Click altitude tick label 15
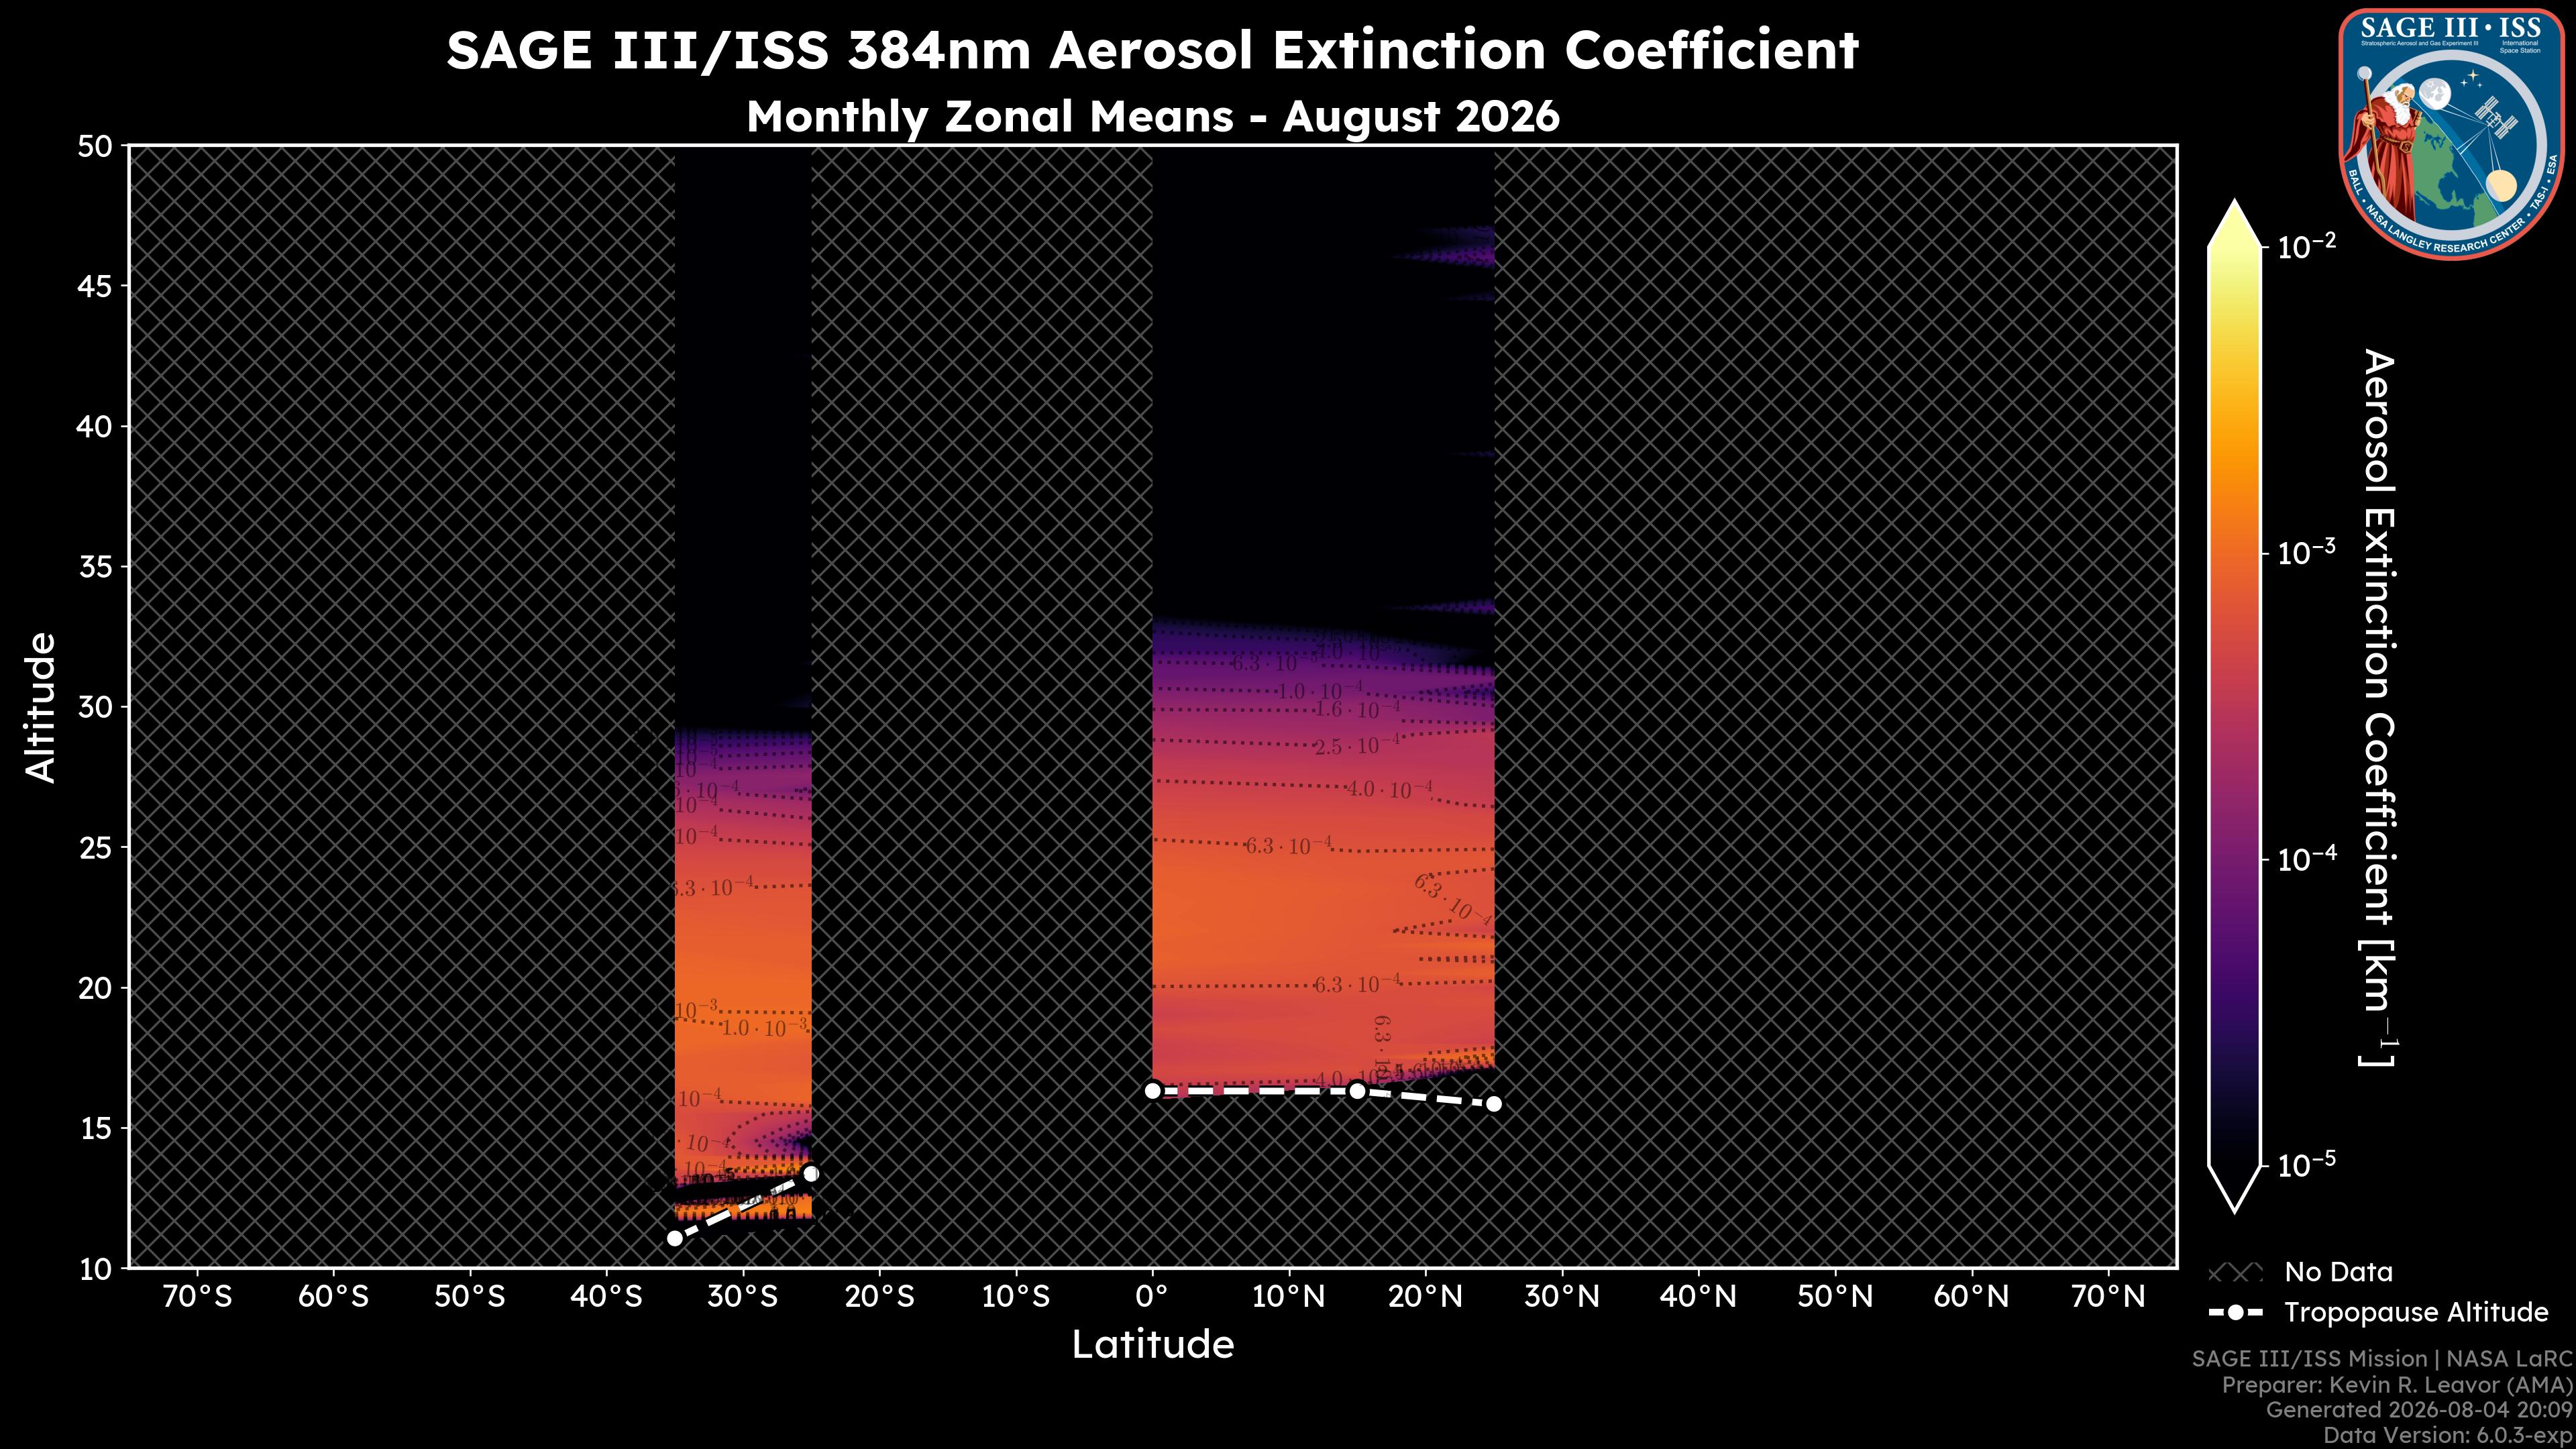This screenshot has height=1449, width=2576. coord(95,1128)
